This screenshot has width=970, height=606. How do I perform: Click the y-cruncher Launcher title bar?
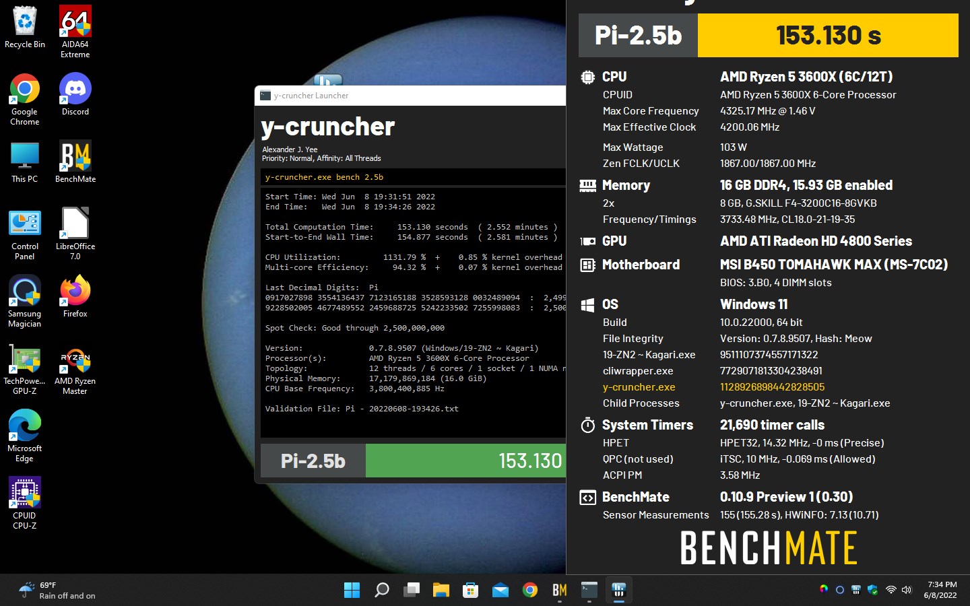[x=410, y=96]
